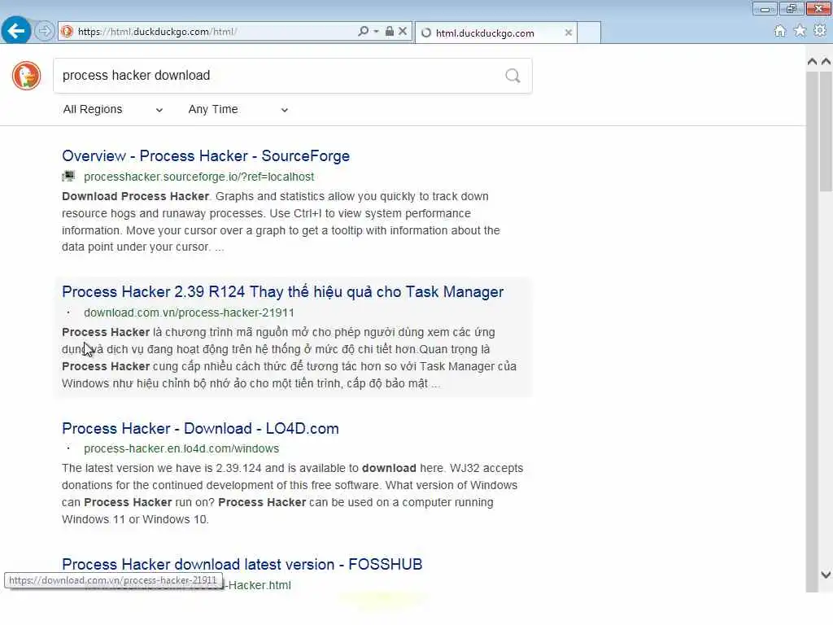Click the DuckDuckGo duck logo
Viewport: 833px width, 625px height.
tap(27, 76)
